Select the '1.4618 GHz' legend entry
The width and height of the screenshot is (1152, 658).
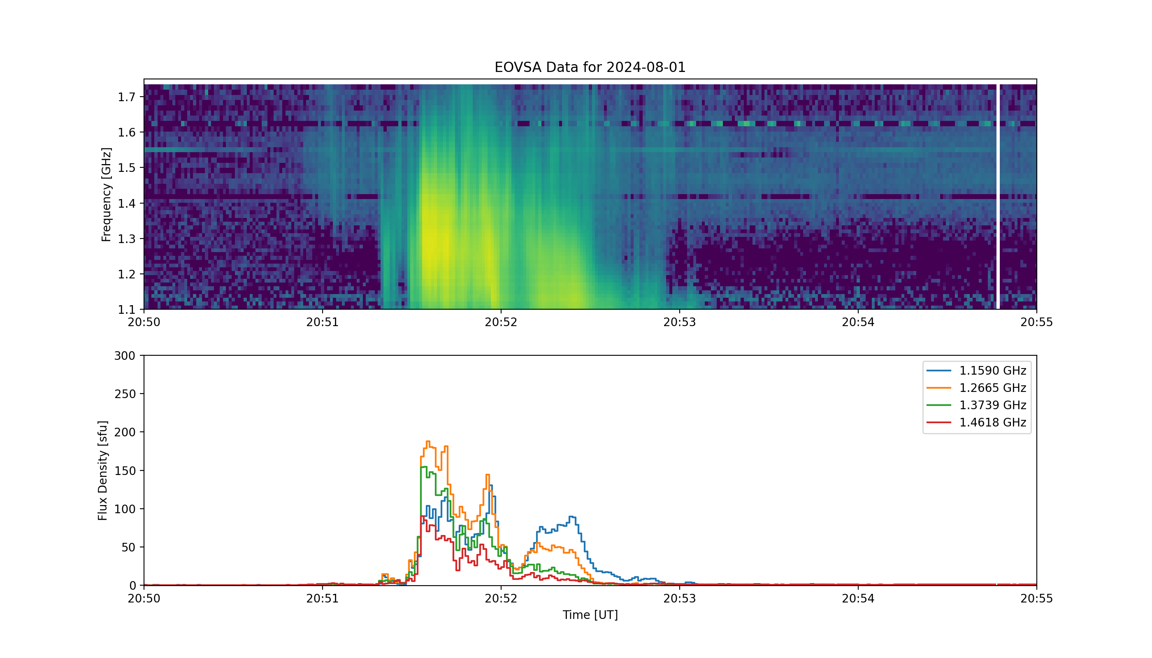coord(977,422)
